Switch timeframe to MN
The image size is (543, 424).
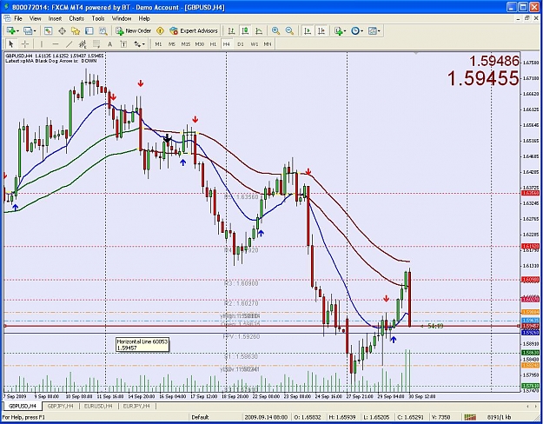[268, 44]
